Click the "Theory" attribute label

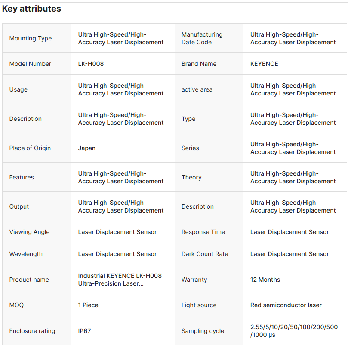191,177
